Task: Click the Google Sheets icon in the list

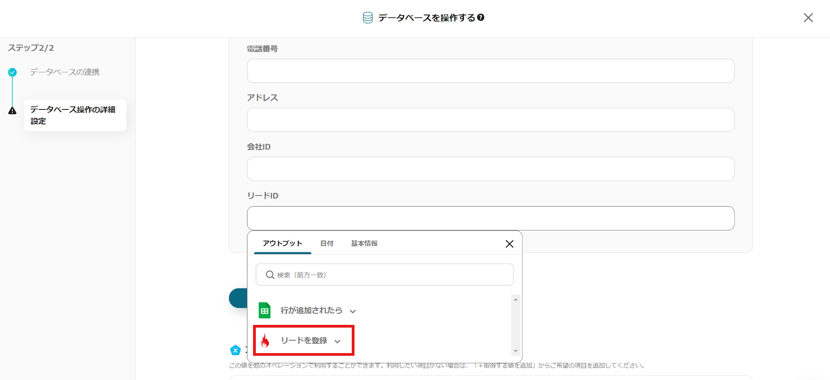Action: (265, 310)
